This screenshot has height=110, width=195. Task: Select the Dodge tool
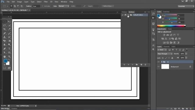[x=9, y=45]
